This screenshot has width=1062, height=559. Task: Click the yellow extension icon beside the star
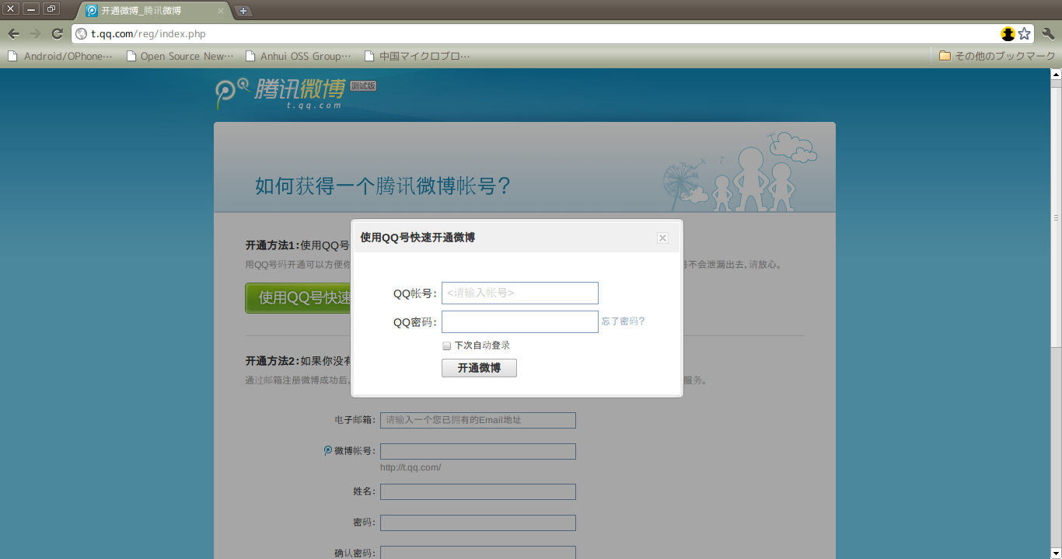[1008, 34]
